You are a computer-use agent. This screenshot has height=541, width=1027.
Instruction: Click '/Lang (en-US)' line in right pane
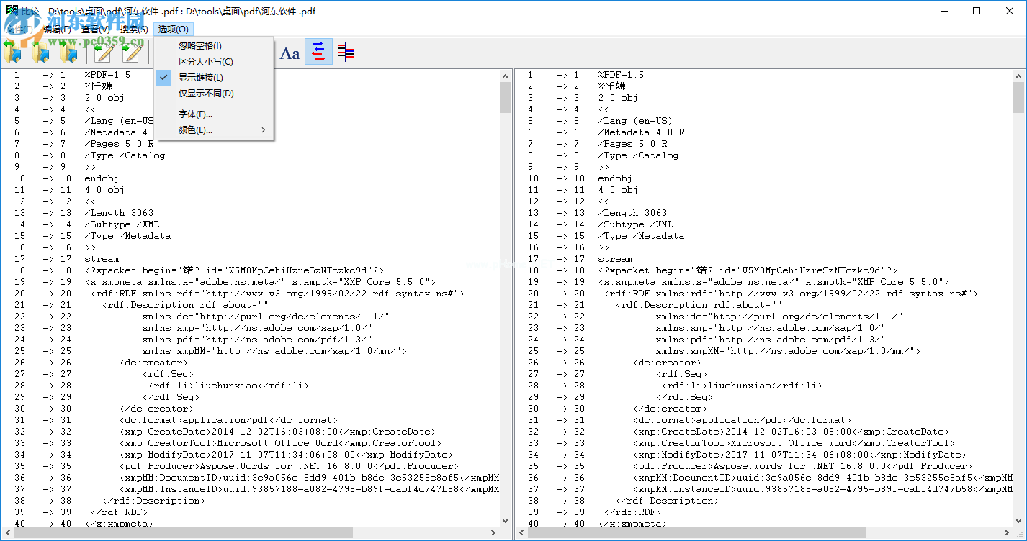[x=635, y=121]
